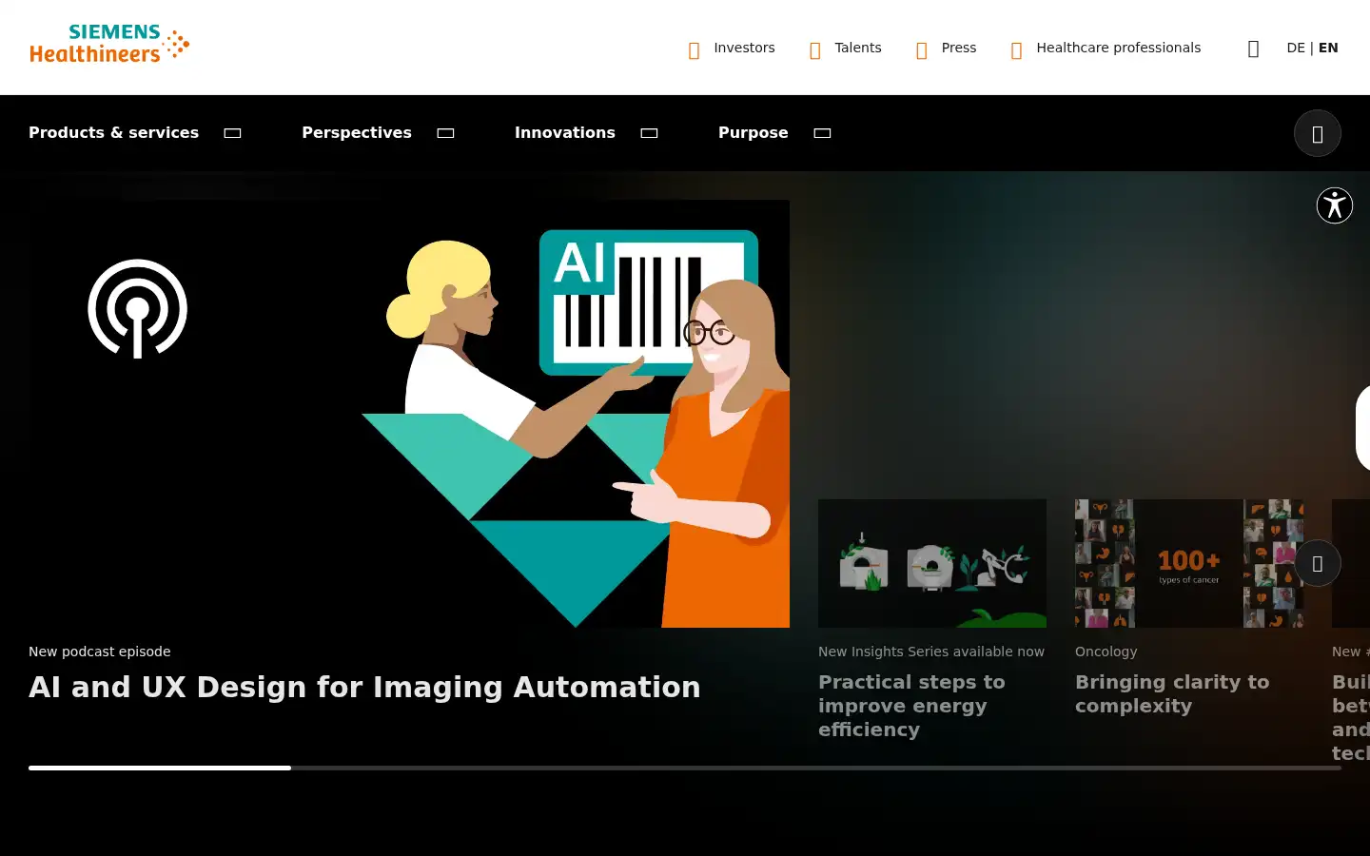The image size is (1370, 856).
Task: Open the accessibility options icon
Action: tap(1335, 205)
